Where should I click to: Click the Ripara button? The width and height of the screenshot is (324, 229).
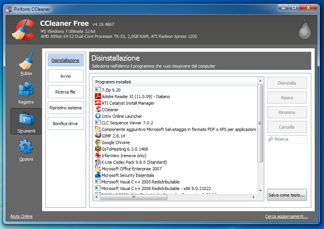point(287,98)
